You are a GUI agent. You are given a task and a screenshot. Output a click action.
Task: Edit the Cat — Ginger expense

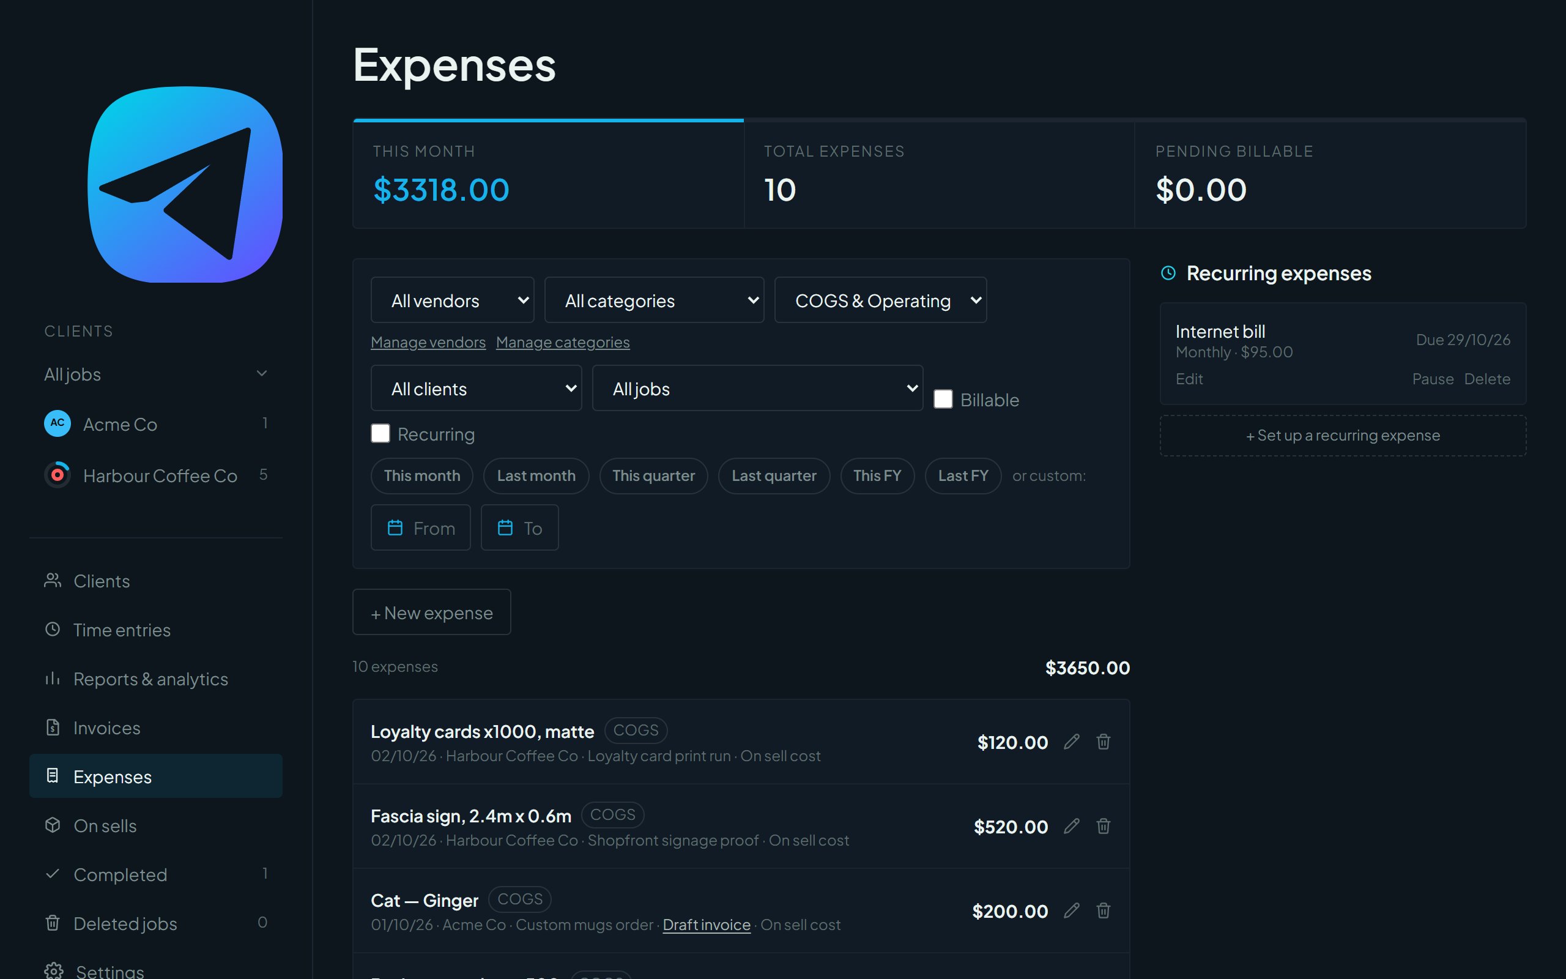pos(1072,910)
